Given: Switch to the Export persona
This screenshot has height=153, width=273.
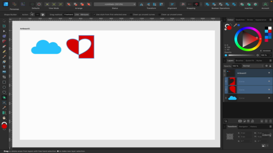Looking at the screenshot, I should click(23, 4).
